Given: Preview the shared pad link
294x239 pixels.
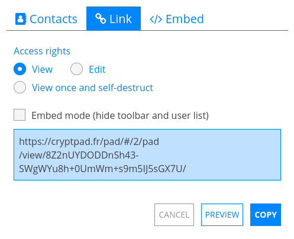Looking at the screenshot, I should click(222, 215).
